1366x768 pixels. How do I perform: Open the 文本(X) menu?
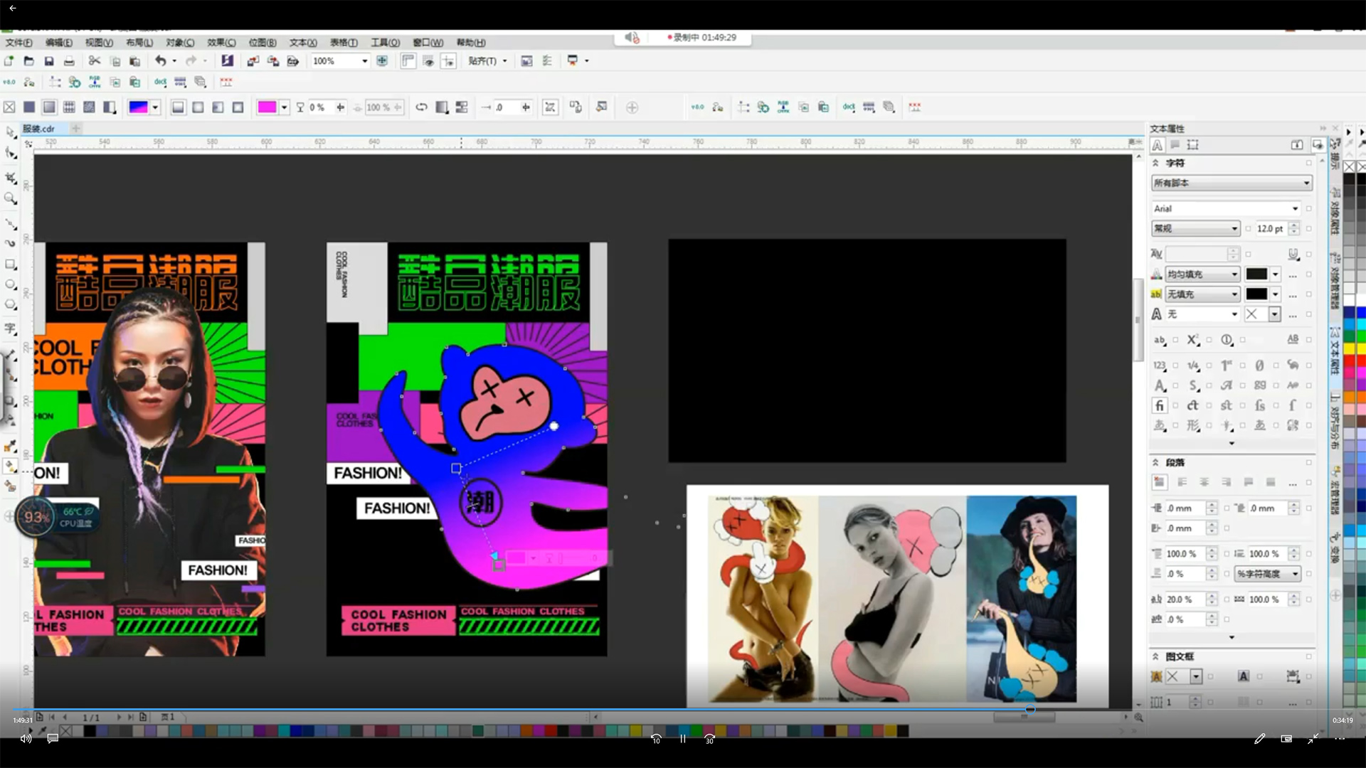click(303, 43)
